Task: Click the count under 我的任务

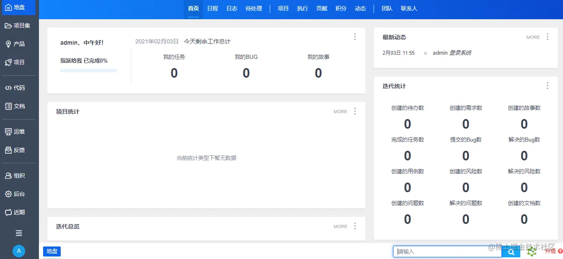Action: click(174, 73)
